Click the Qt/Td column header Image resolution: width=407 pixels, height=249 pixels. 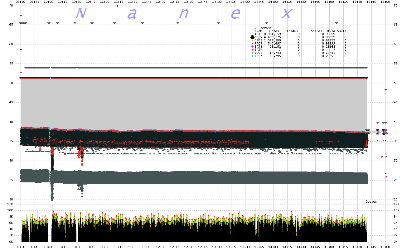(330, 31)
